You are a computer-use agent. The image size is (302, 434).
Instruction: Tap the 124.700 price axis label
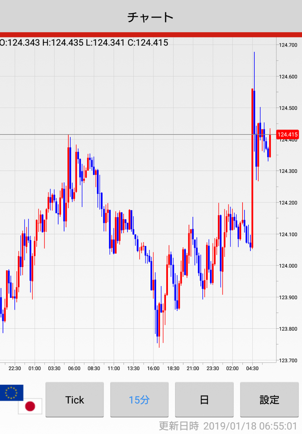288,45
